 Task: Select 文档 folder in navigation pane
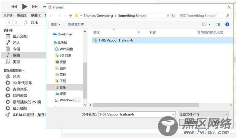pos(61,74)
